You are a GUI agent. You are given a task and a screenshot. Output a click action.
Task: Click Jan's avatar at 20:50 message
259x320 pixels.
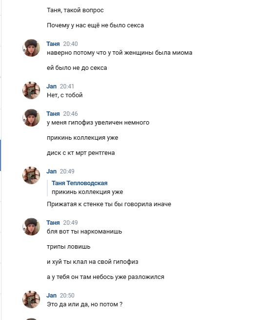(x=31, y=299)
